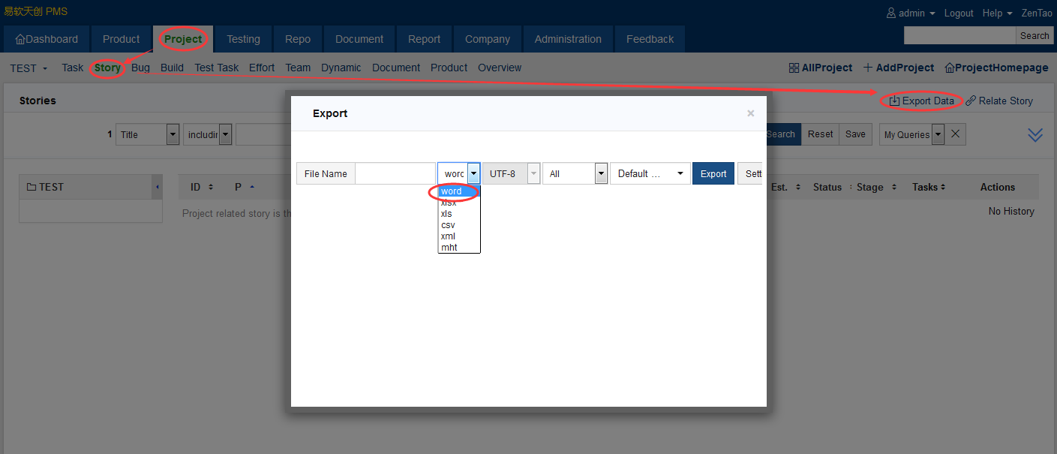Viewport: 1057px width, 454px height.
Task: Switch to the Testing tab
Action: pos(243,39)
